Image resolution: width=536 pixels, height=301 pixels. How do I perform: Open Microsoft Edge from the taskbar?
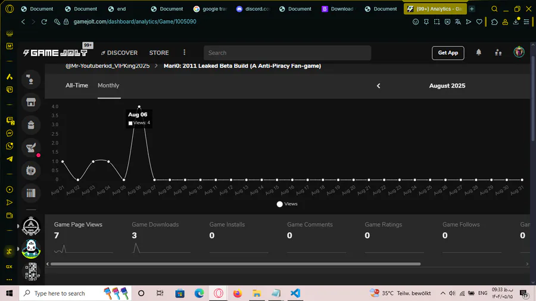[x=199, y=293]
